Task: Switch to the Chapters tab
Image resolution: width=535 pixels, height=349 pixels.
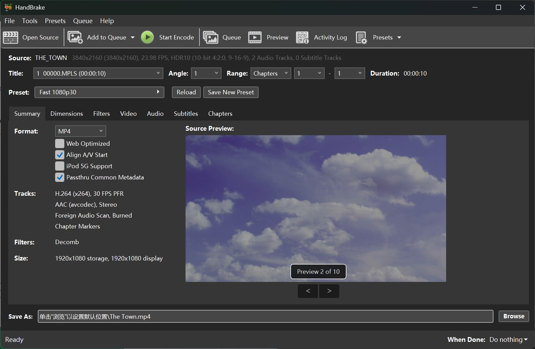Action: (x=220, y=114)
